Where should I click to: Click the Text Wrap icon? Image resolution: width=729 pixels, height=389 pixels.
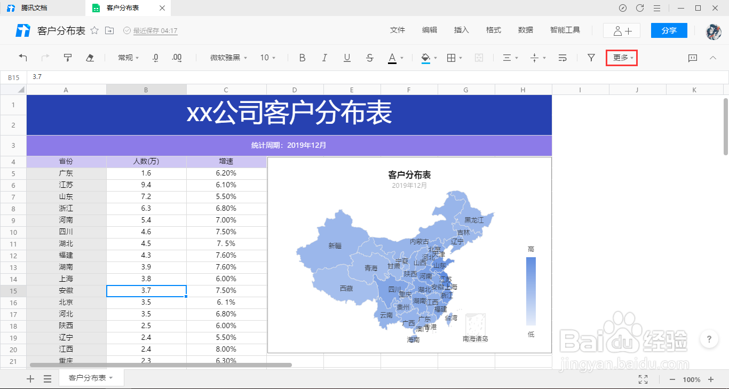(562, 58)
